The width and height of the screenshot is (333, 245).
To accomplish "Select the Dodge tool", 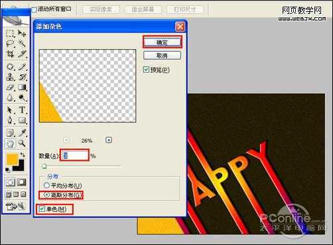I will [x=22, y=98].
